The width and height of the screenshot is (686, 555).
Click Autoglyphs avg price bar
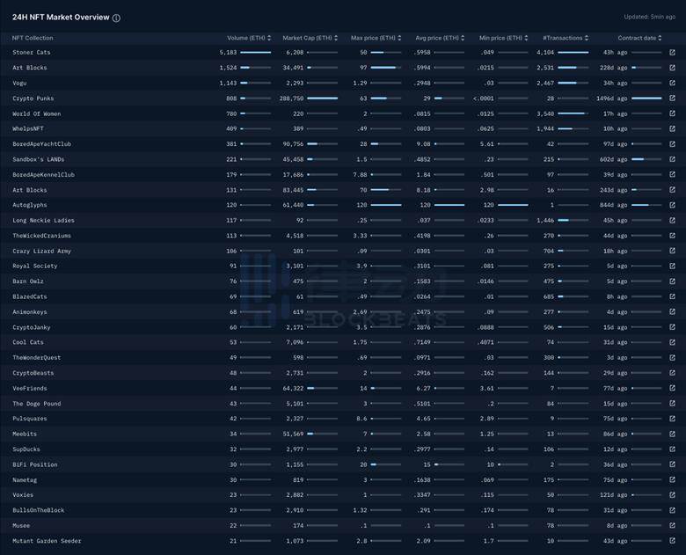pyautogui.click(x=449, y=205)
